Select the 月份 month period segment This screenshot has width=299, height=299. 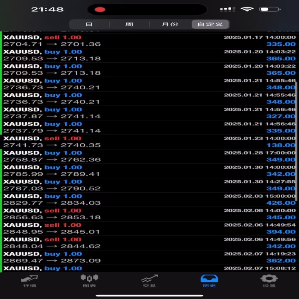(x=170, y=24)
